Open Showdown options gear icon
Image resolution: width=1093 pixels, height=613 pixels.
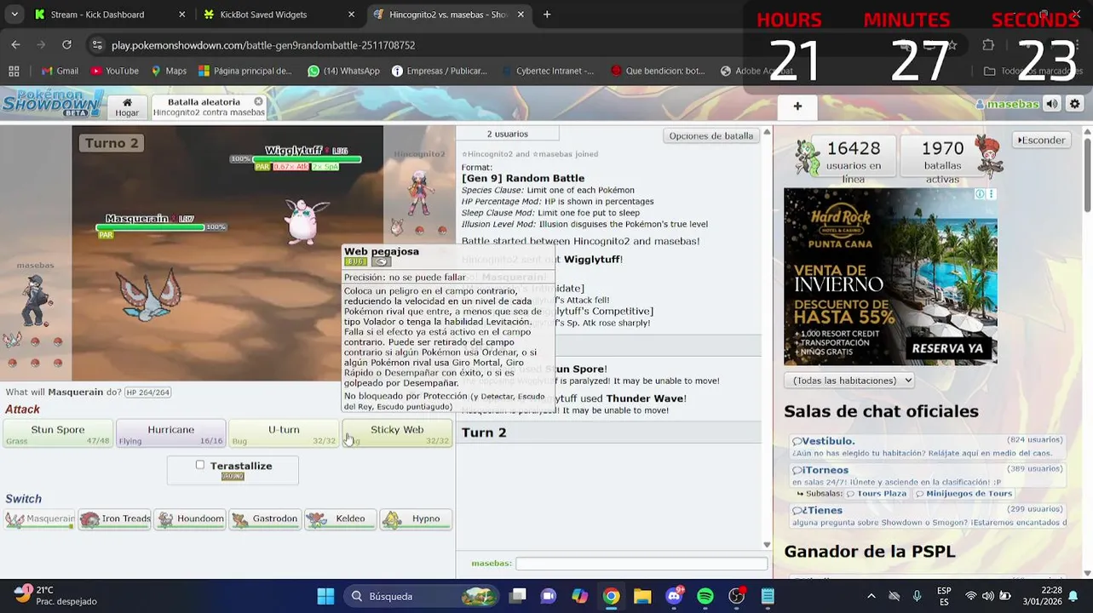(1075, 104)
